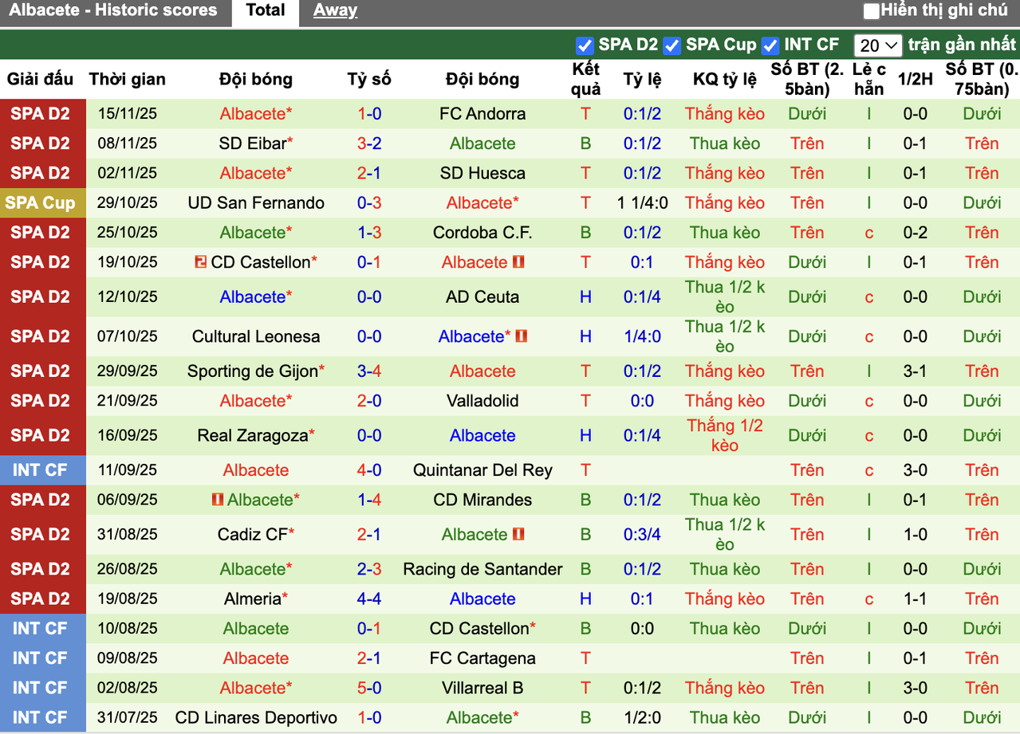
Task: Click the Thời gian column header
Action: click(x=128, y=79)
